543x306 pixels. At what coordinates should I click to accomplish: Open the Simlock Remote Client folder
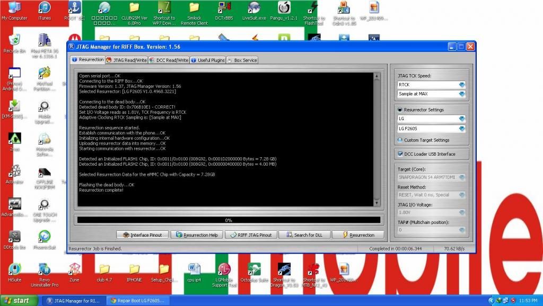tap(194, 13)
